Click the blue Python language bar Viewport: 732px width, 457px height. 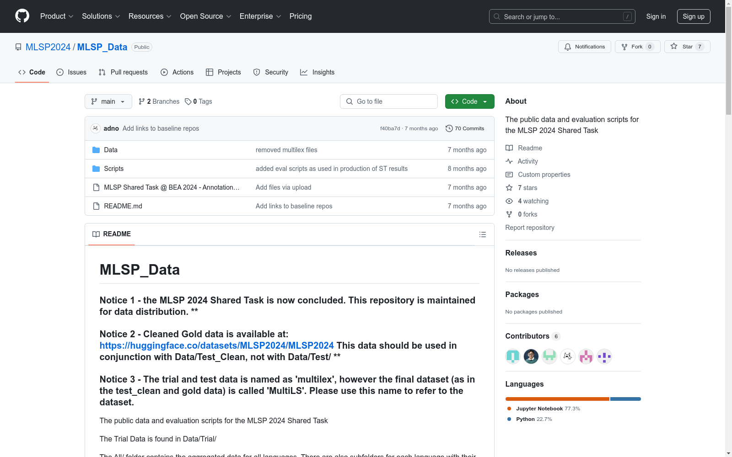pyautogui.click(x=625, y=399)
